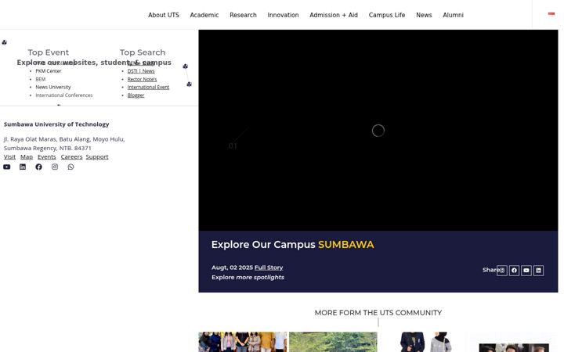The width and height of the screenshot is (564, 352).
Task: Open the Support link
Action: point(97,157)
